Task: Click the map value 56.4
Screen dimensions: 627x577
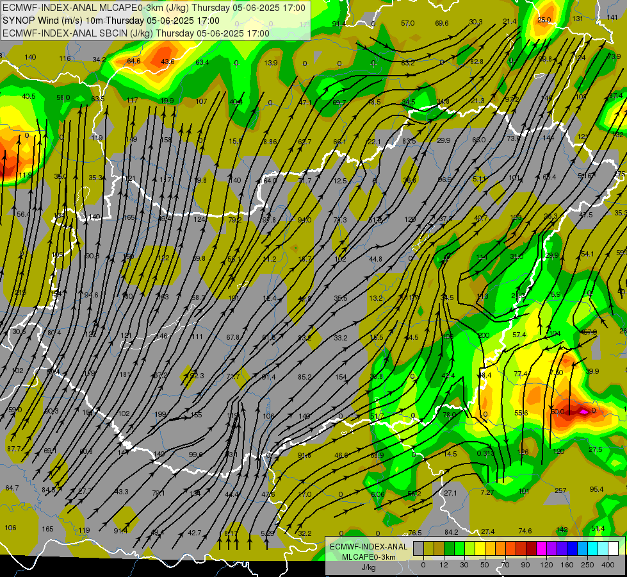Action: [x=23, y=214]
